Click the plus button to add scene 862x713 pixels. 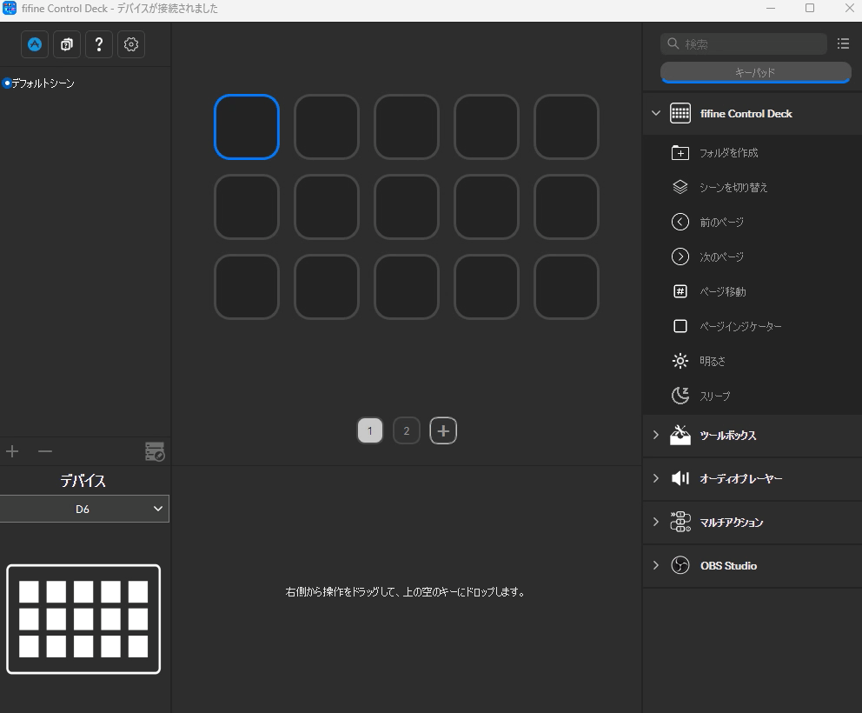coord(12,451)
